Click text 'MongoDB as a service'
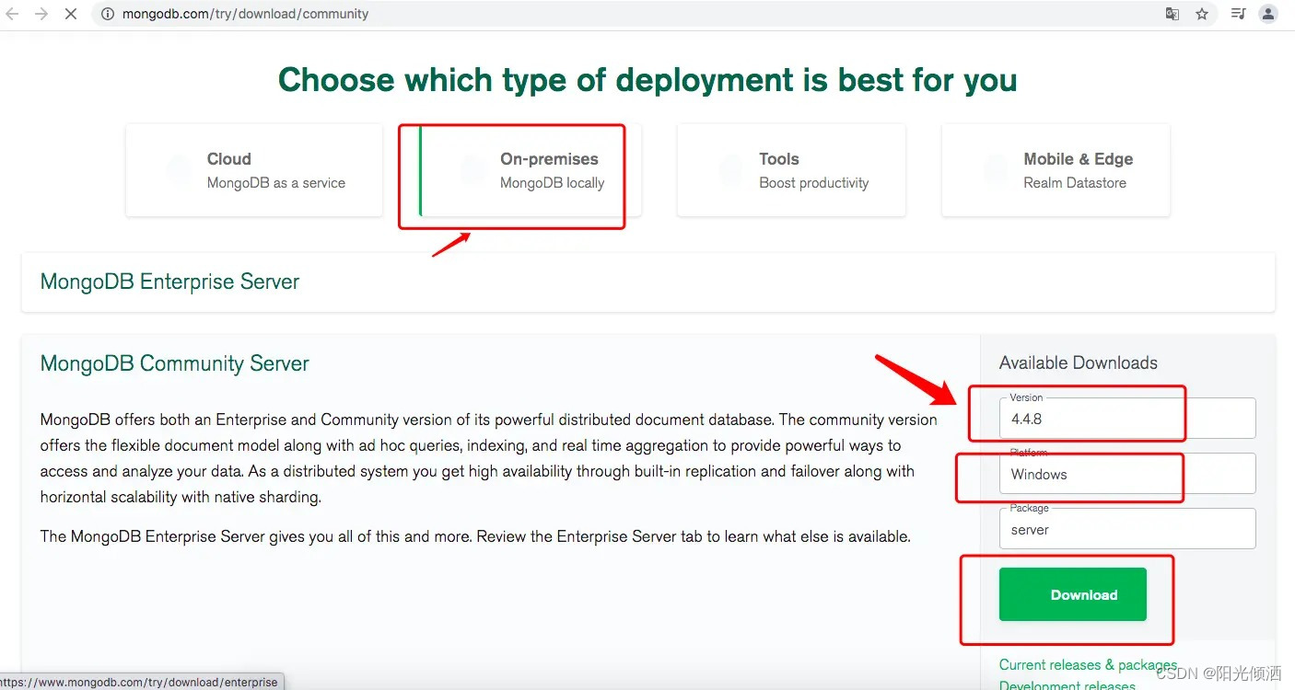The image size is (1295, 690). (276, 183)
